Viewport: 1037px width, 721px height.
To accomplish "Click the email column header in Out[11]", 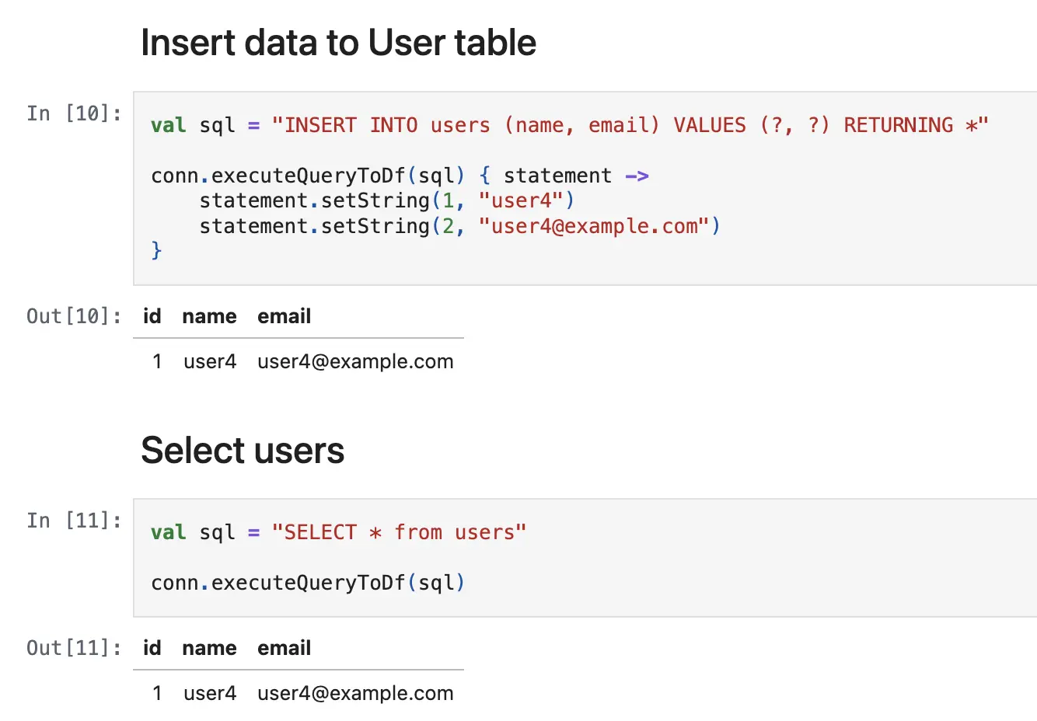I will pos(285,648).
